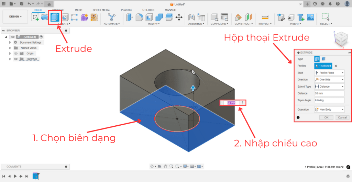Screen dimensions: 352x182
Task: Toggle visibility of the Sketches folder
Action: click(x=16, y=59)
